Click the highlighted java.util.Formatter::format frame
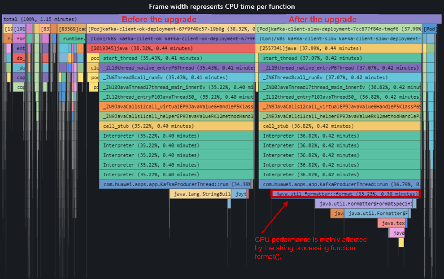Viewport: 444px width, 279px height. point(345,194)
